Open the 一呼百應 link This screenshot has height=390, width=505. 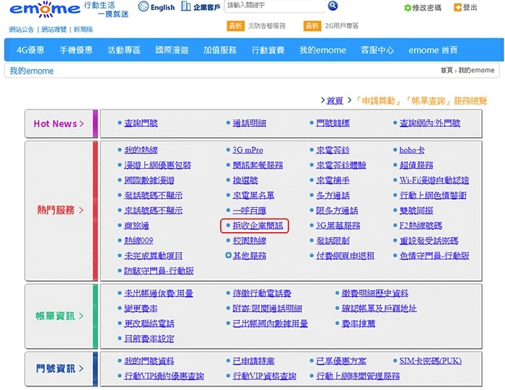point(250,210)
